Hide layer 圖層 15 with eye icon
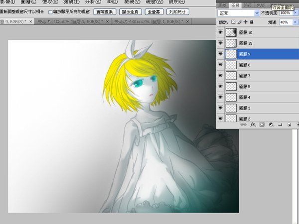The height and width of the screenshot is (224, 299). click(220, 43)
